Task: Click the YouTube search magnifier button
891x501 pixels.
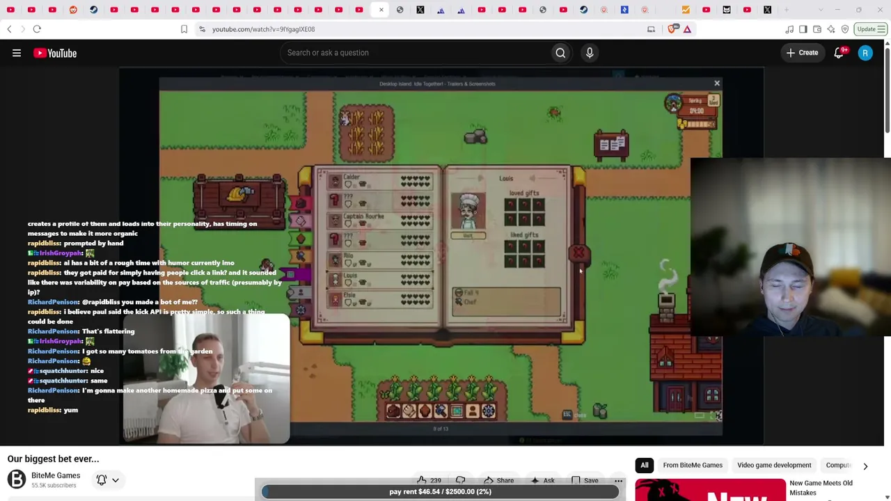Action: (560, 53)
